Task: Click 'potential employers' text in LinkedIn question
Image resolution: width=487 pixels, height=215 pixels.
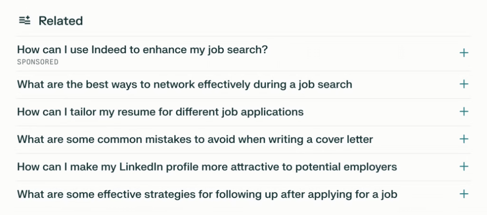Action: coord(346,167)
